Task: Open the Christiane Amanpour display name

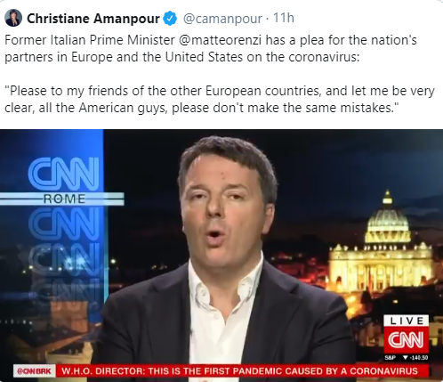Action: (x=93, y=19)
